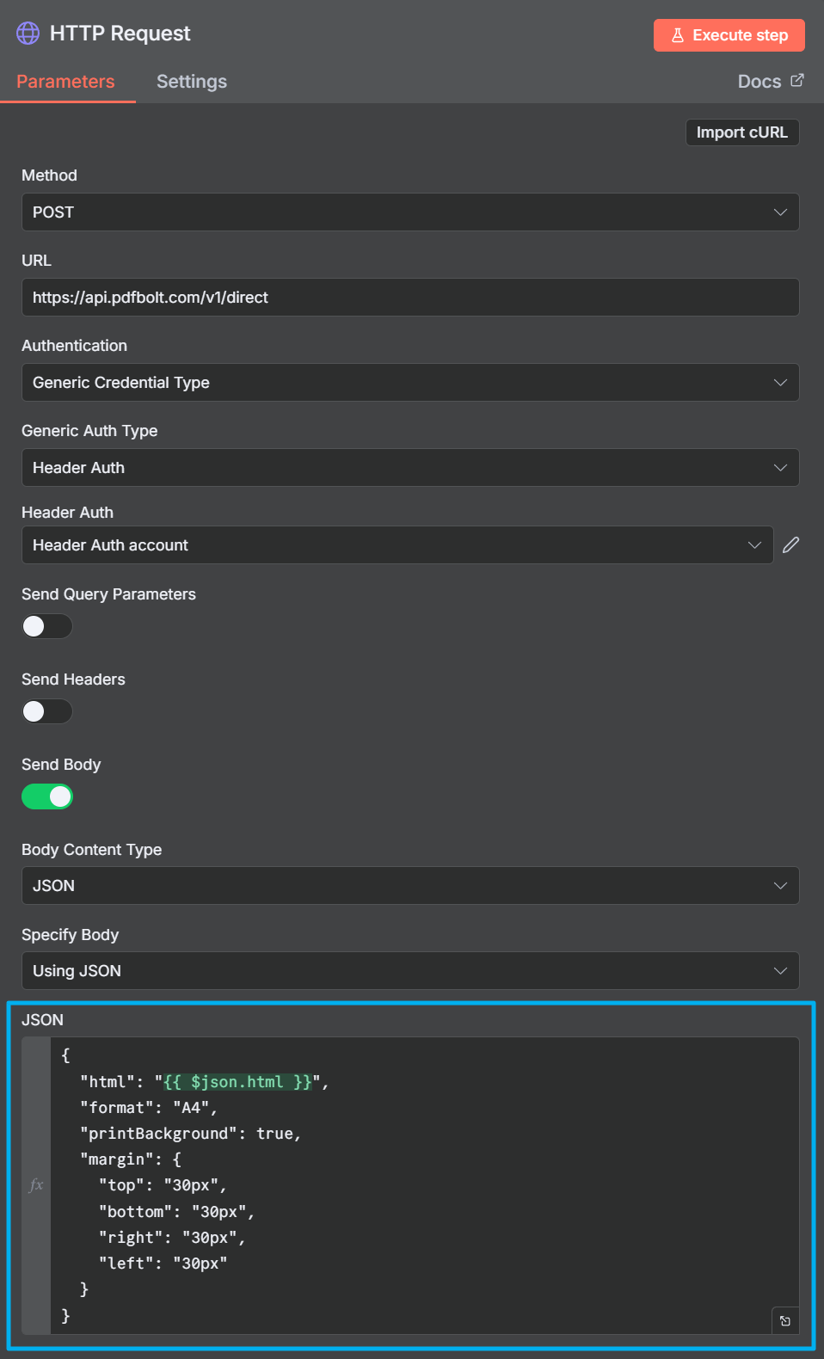The image size is (824, 1359).
Task: Click the Execute step button
Action: click(729, 35)
